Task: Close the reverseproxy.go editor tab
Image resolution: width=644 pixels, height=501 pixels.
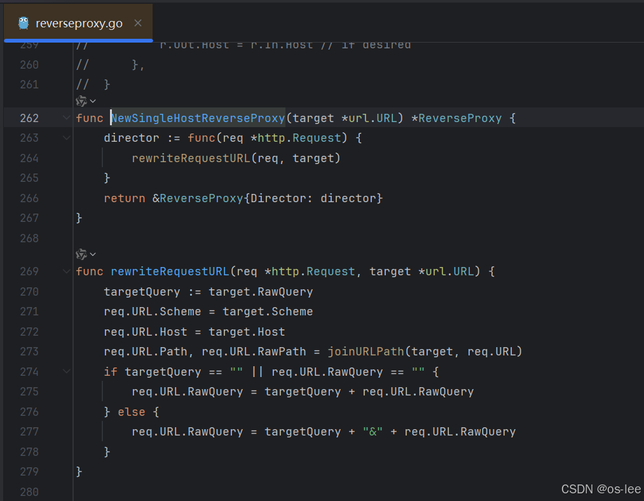Action: pyautogui.click(x=138, y=24)
